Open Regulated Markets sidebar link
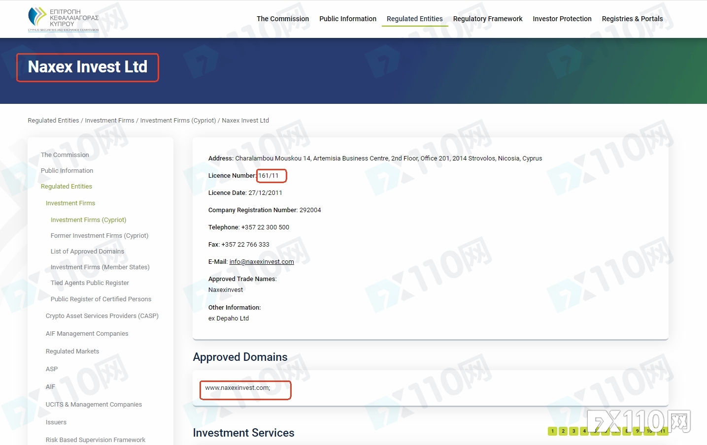Image resolution: width=707 pixels, height=445 pixels. (72, 351)
